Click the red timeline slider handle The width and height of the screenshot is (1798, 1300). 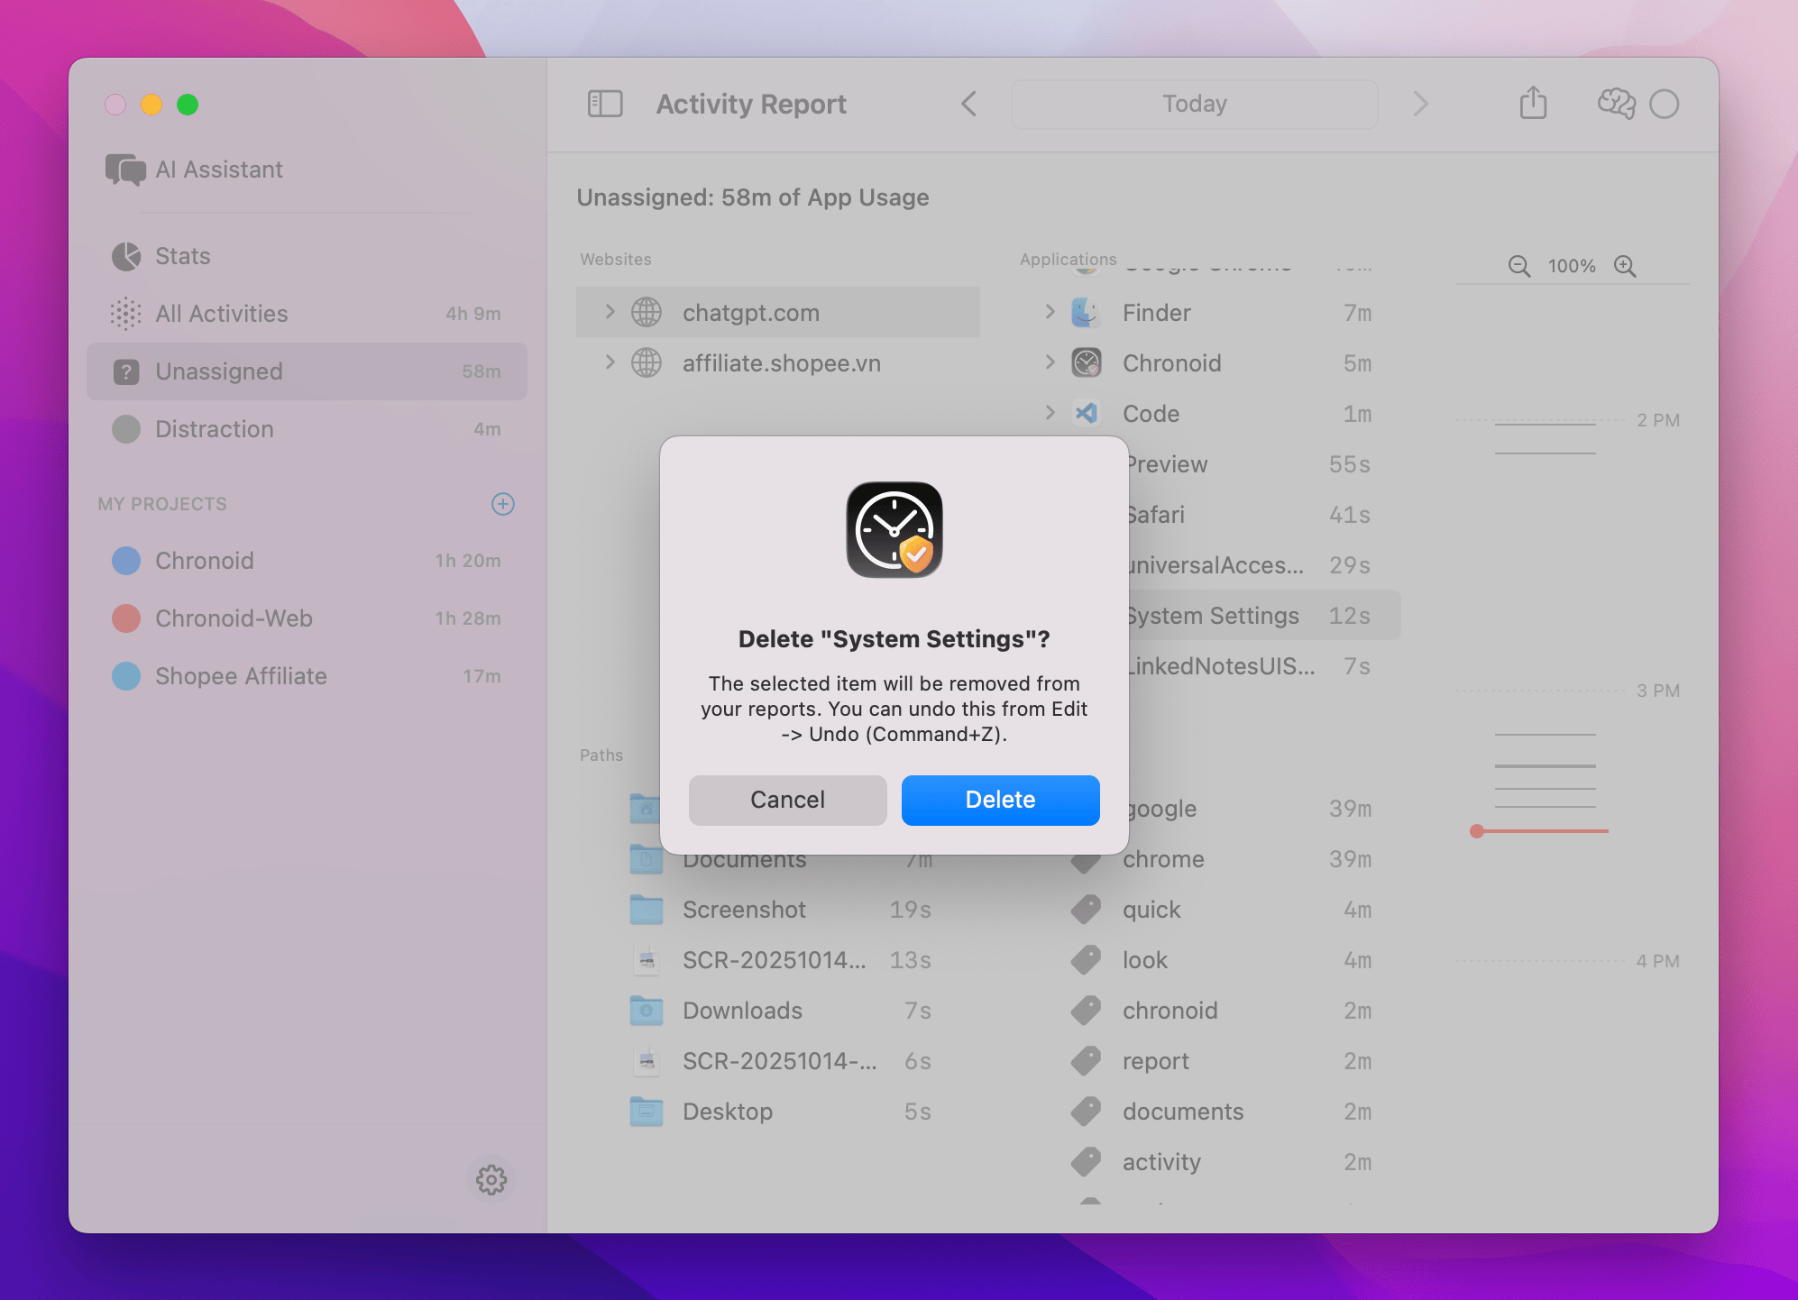point(1476,832)
